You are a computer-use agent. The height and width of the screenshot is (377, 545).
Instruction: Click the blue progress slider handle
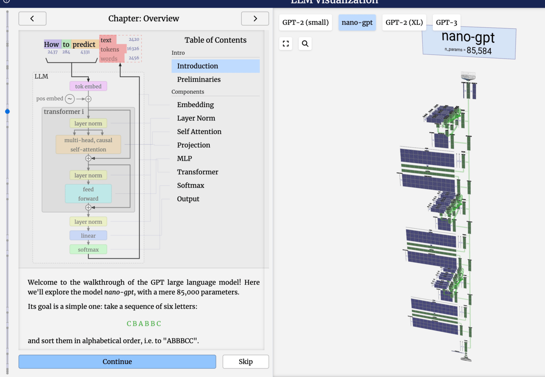[7, 111]
